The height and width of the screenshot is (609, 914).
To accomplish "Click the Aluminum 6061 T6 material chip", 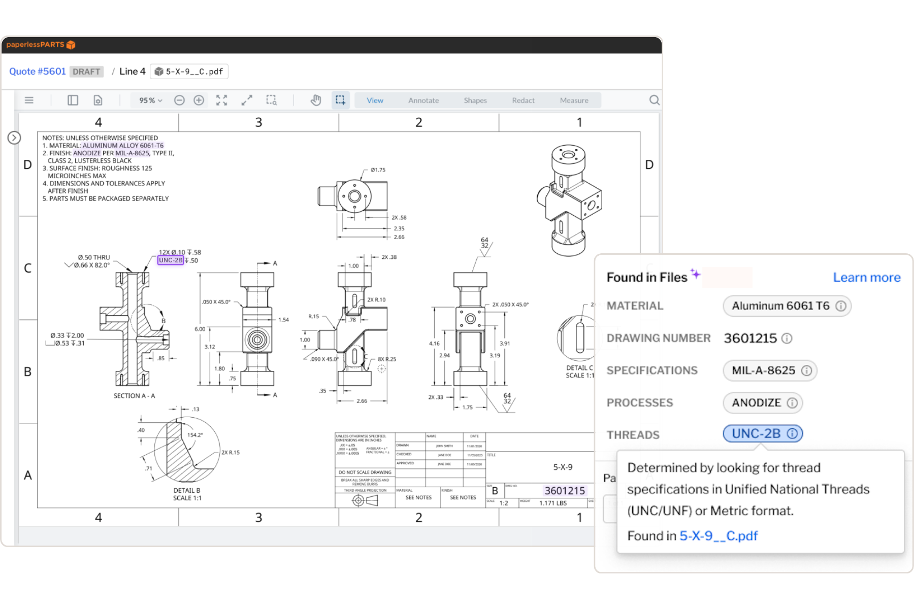I will [x=787, y=306].
